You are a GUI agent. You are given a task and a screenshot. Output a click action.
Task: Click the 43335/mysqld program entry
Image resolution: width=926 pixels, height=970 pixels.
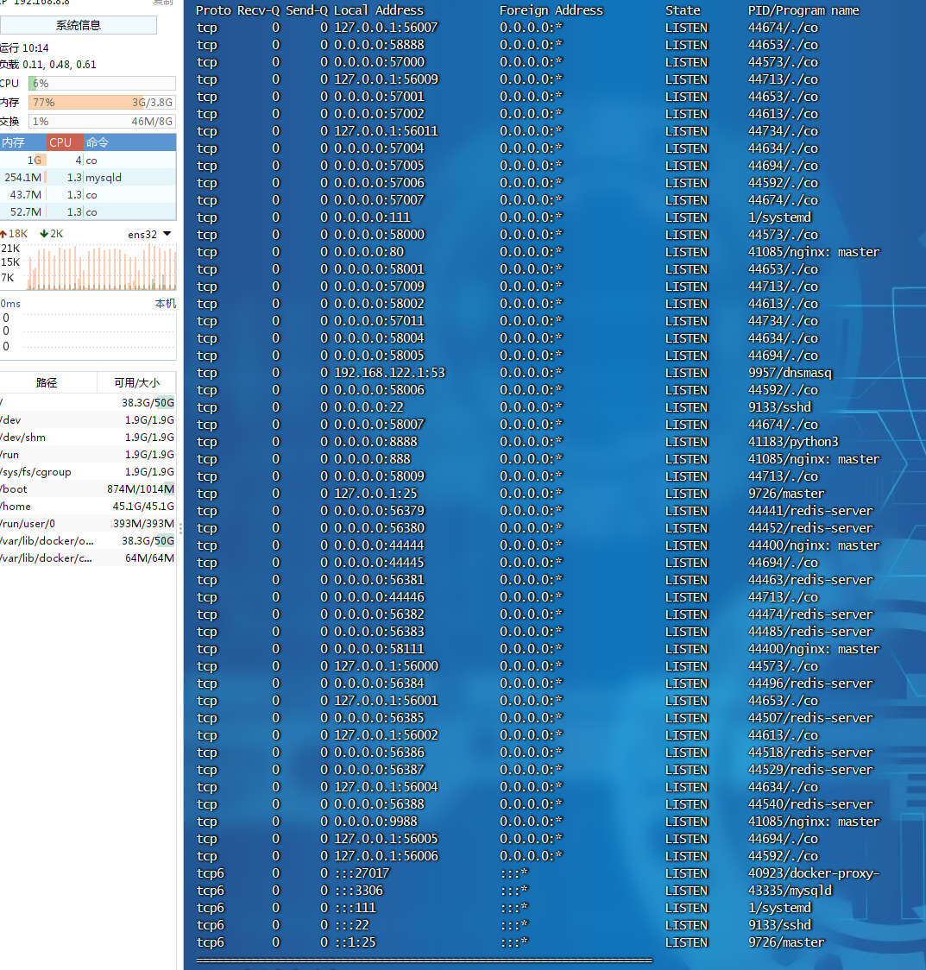tap(791, 891)
